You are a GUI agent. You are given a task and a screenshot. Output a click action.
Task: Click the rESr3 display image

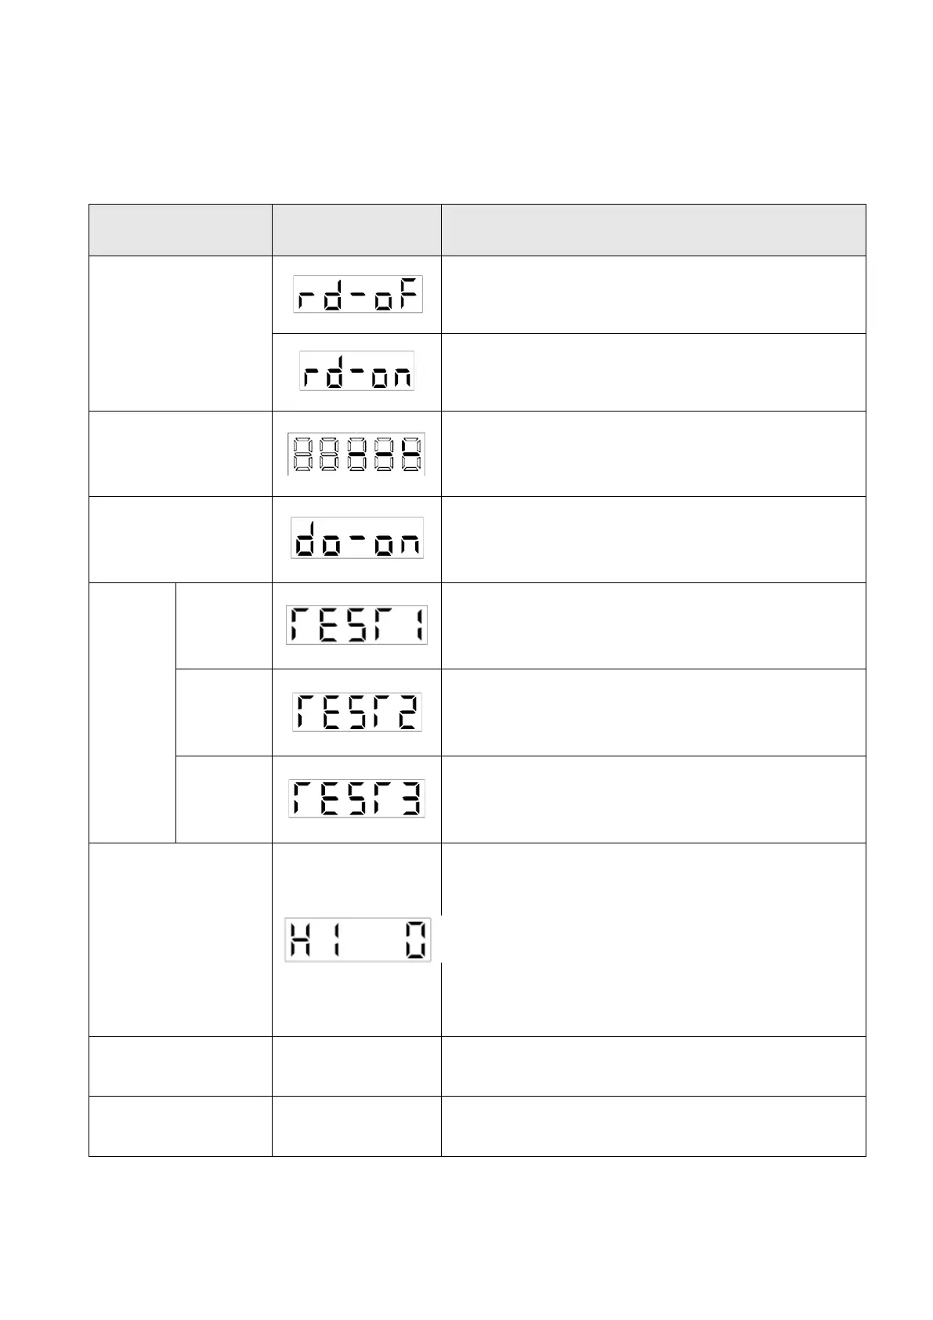(x=357, y=799)
